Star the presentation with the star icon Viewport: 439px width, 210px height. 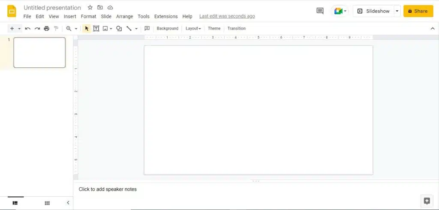pos(90,8)
